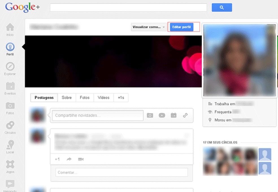Click the bottom default silhouette avatar in circles

click(x=265, y=168)
